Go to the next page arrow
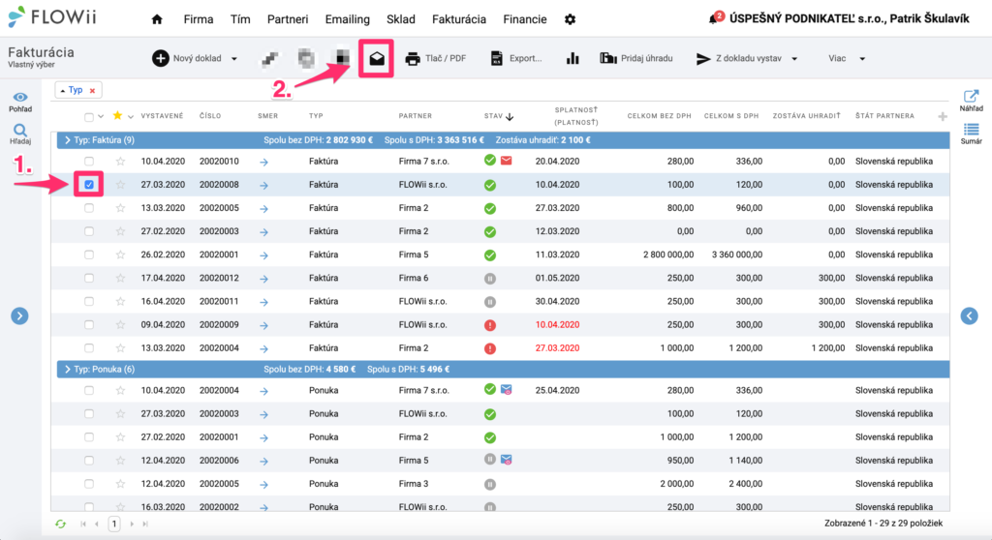 (x=132, y=524)
